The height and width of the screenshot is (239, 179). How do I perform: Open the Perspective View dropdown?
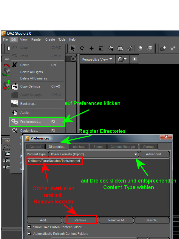97,59
